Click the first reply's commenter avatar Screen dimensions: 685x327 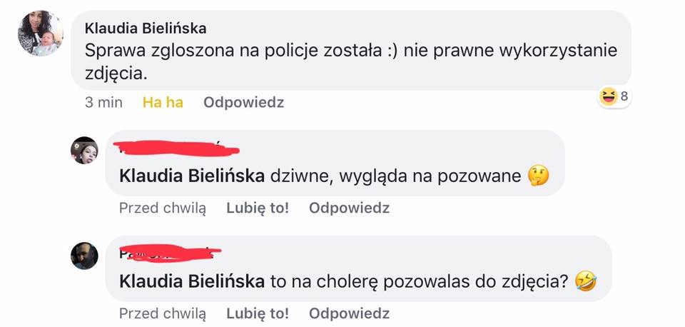point(84,151)
